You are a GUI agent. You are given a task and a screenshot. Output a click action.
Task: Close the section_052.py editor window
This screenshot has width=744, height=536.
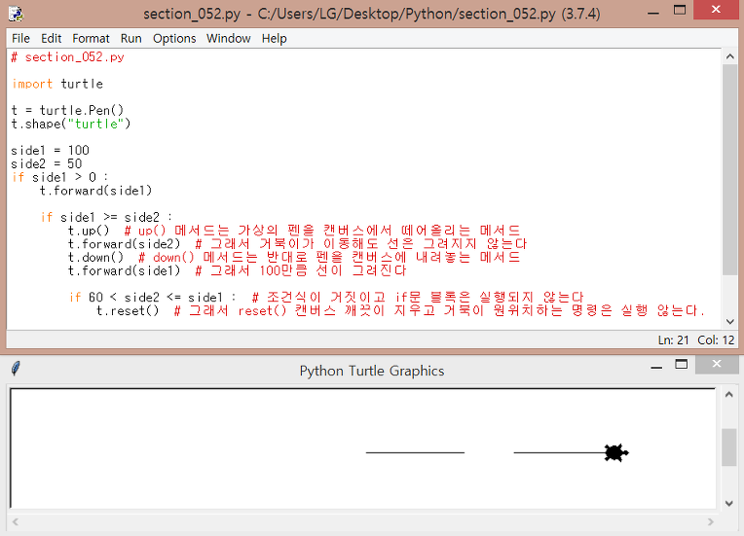(x=716, y=10)
